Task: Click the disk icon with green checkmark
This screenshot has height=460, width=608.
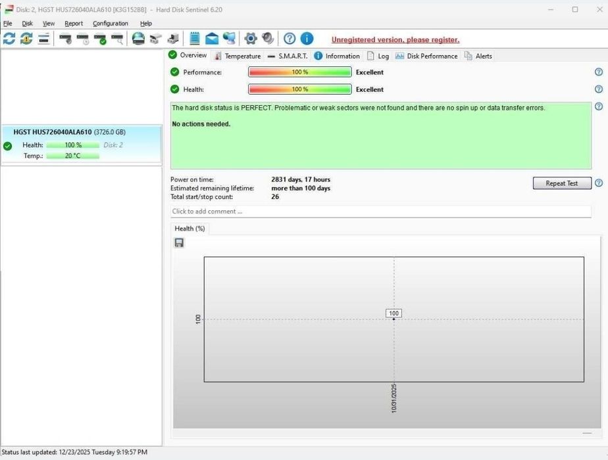Action: [100, 39]
